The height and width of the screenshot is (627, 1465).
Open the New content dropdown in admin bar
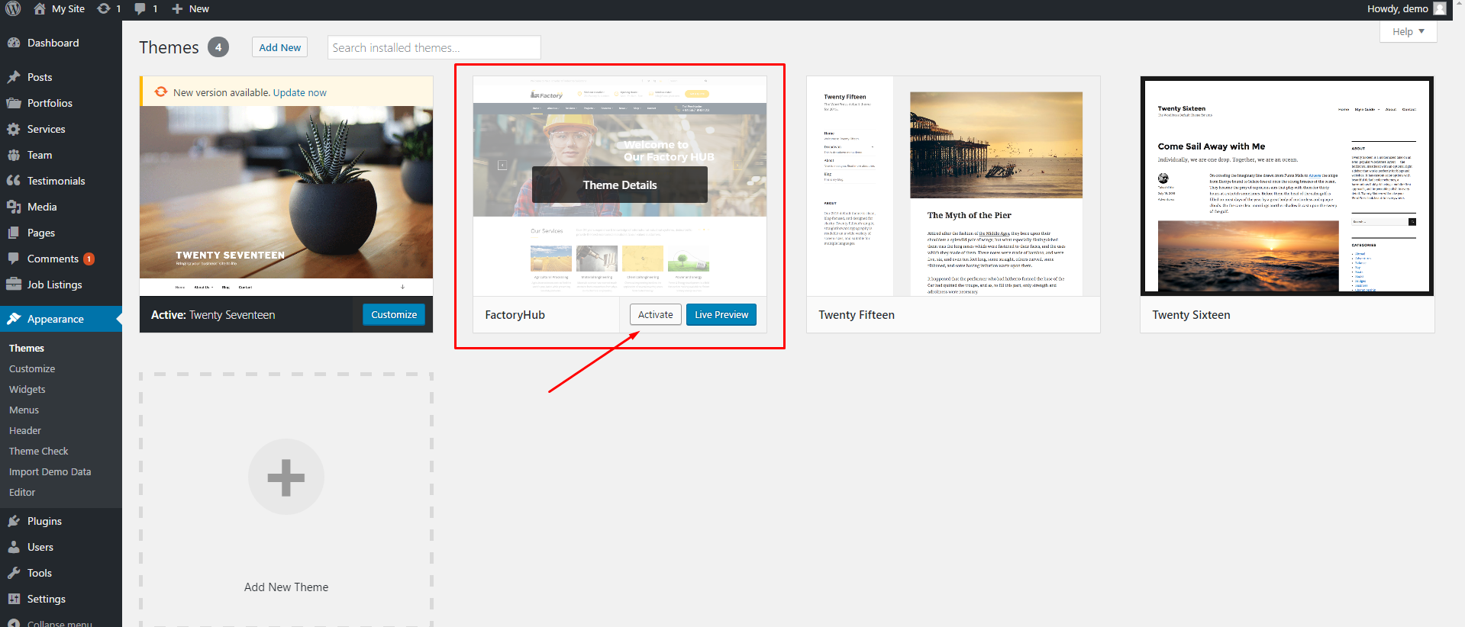coord(191,8)
